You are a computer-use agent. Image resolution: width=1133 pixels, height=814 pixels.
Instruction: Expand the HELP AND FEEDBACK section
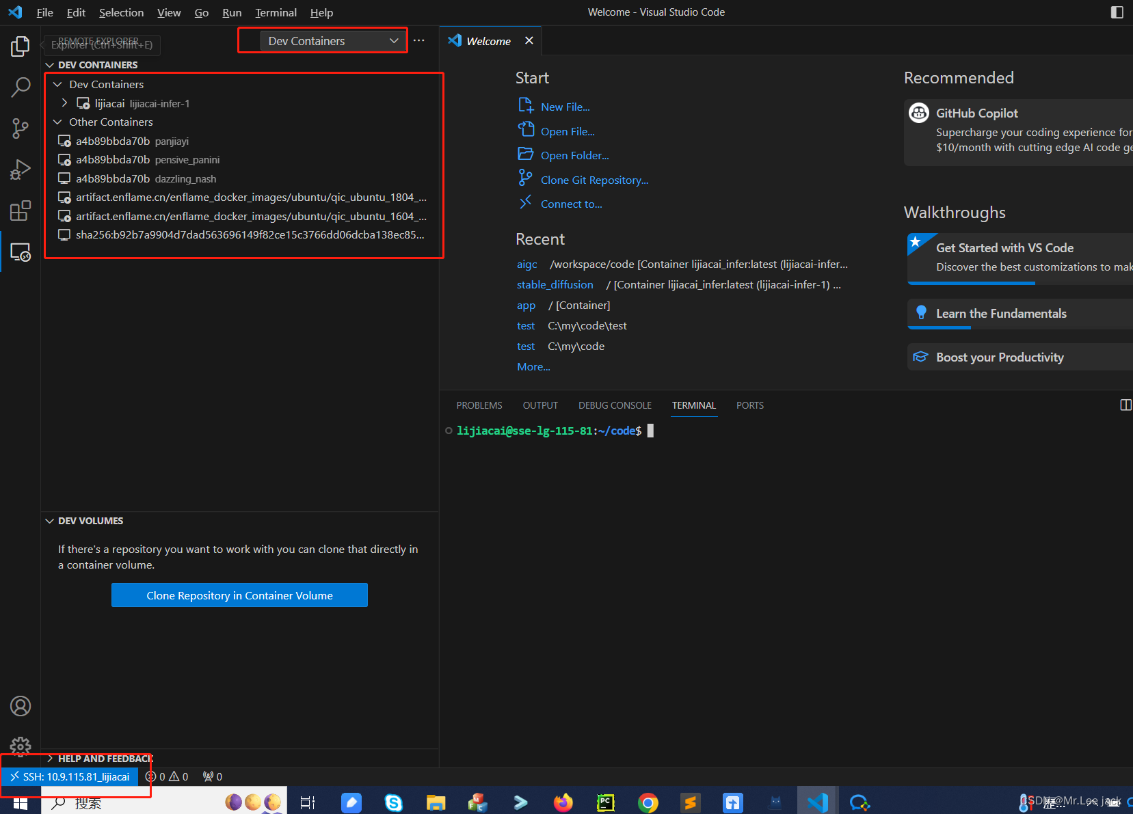click(50, 759)
